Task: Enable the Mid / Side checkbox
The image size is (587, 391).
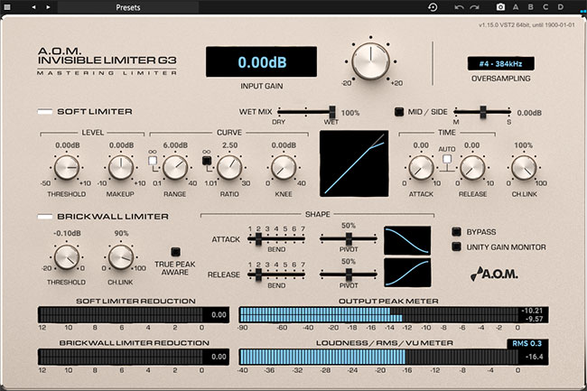Action: tap(399, 111)
